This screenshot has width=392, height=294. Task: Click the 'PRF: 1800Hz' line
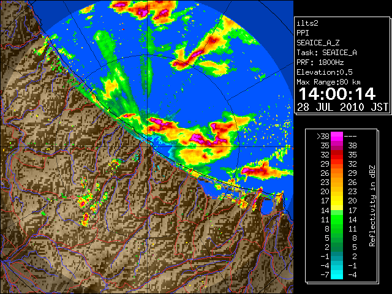(320, 62)
